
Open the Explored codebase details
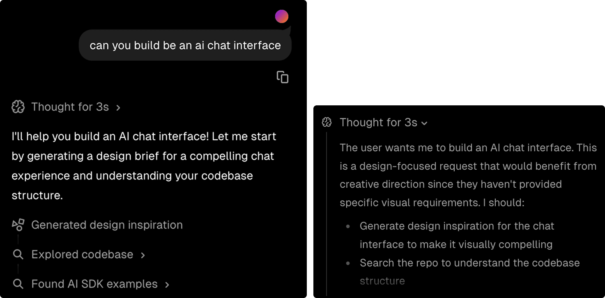point(142,254)
